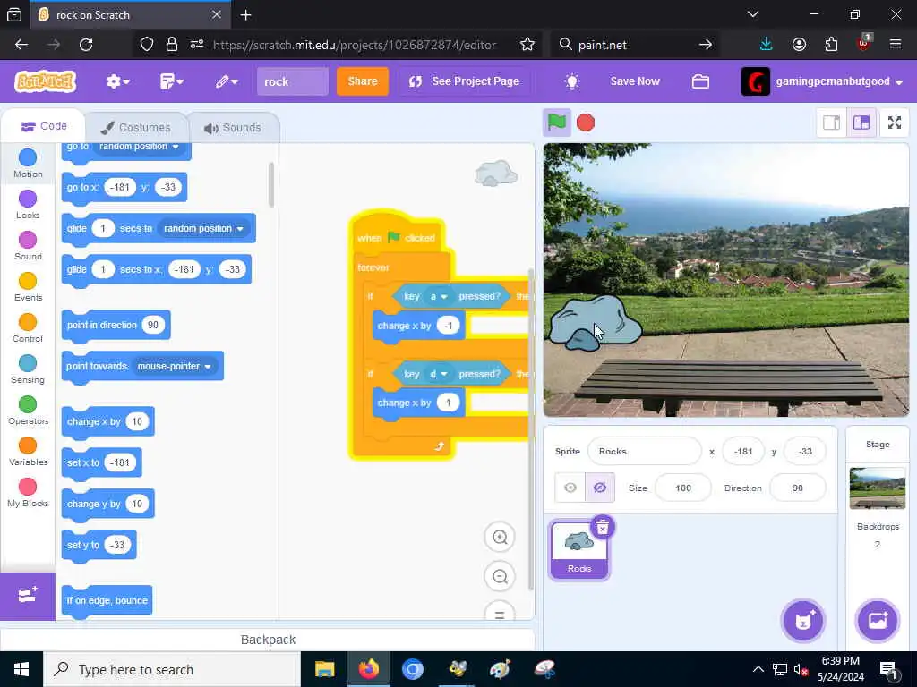
Task: Show the sprite with eye icon
Action: point(570,488)
